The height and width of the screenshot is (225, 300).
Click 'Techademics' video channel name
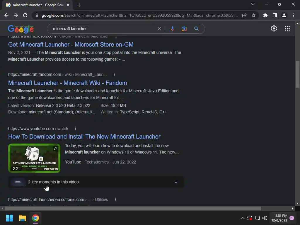click(97, 162)
